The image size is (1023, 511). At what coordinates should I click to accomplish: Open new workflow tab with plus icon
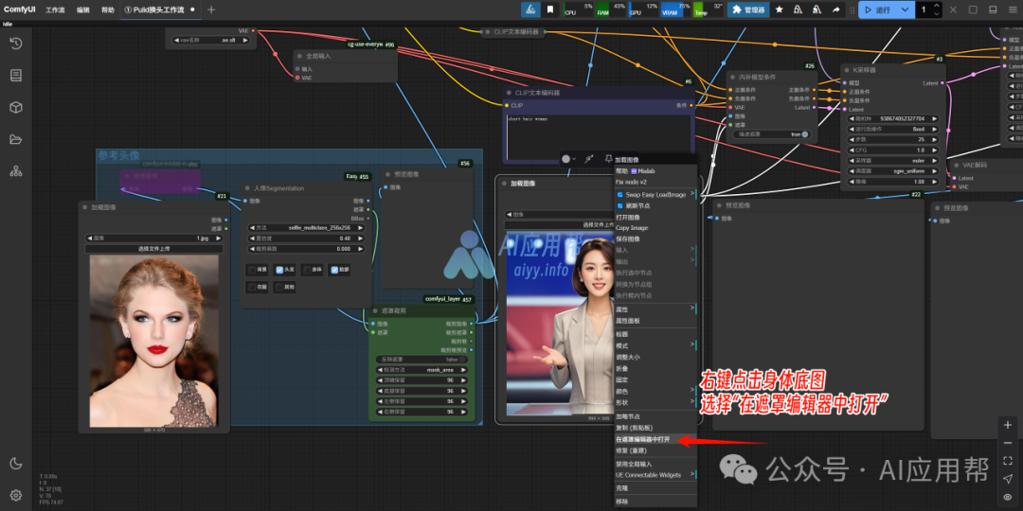click(210, 9)
